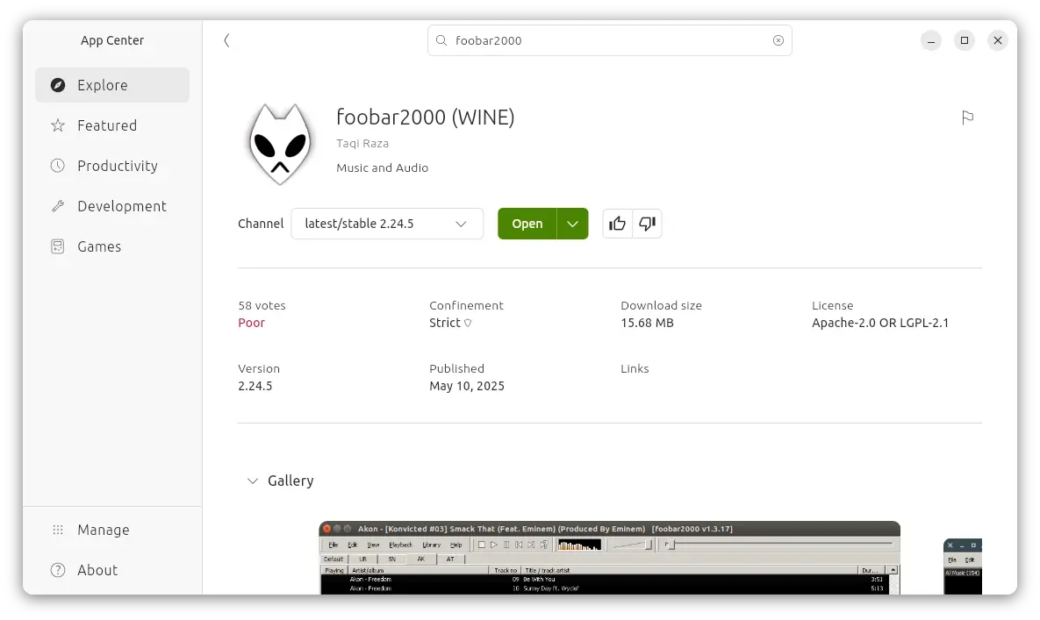Collapse the Gallery section
1040x620 pixels.
coord(253,481)
